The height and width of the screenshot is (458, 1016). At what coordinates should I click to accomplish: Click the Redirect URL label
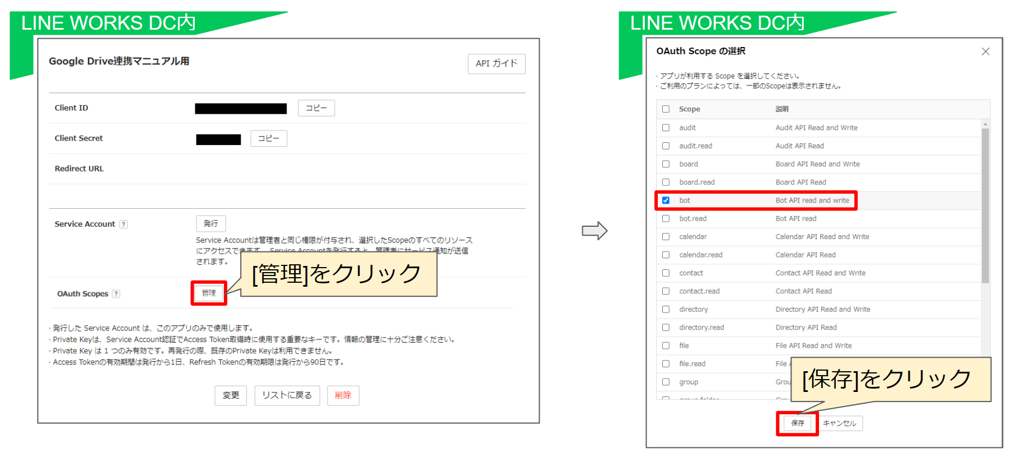79,169
